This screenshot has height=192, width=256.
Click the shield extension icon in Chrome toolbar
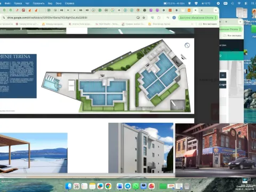tap(153, 18)
